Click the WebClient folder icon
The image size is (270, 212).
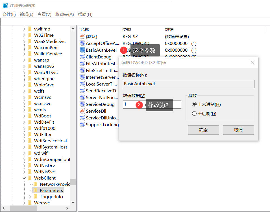(x=30, y=178)
